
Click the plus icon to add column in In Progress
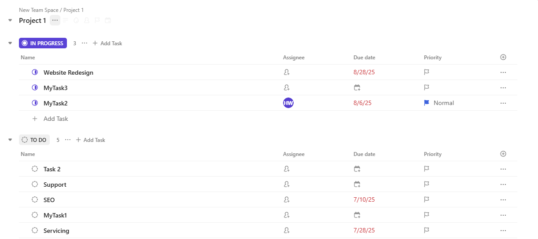(503, 57)
